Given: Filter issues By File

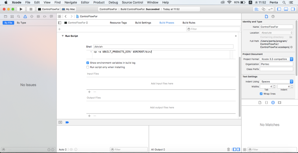Looking at the screenshot, I should [8, 23].
